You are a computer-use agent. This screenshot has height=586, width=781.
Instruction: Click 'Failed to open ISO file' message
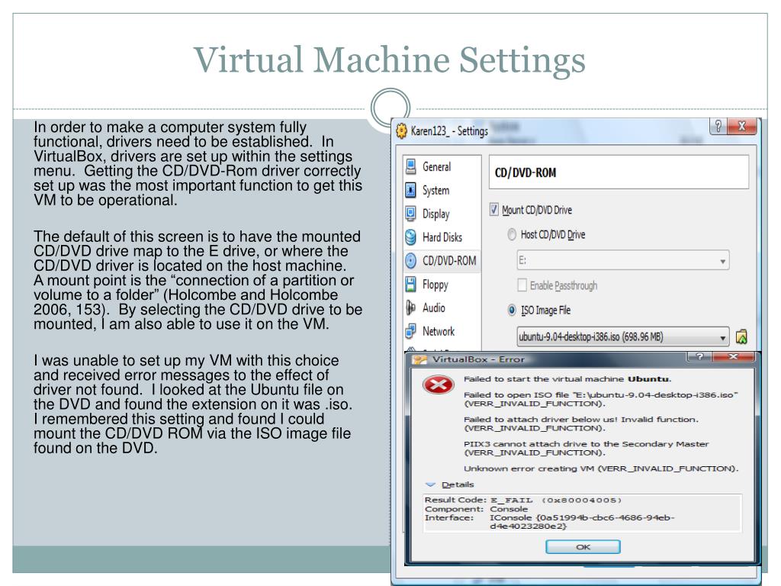pos(601,398)
